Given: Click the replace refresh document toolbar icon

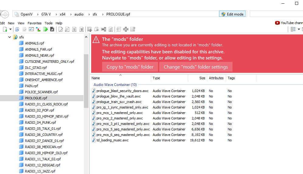Looking at the screenshot, I should click(x=111, y=29).
